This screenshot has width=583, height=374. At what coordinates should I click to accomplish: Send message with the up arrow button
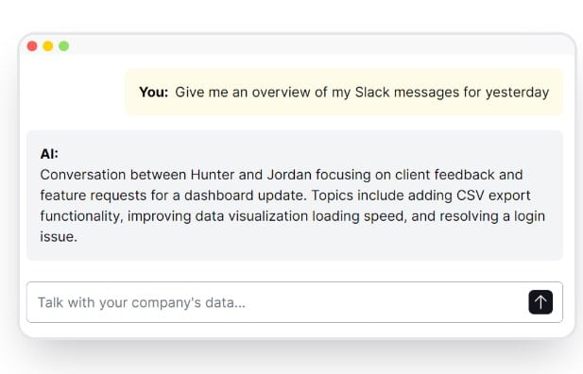pos(540,302)
